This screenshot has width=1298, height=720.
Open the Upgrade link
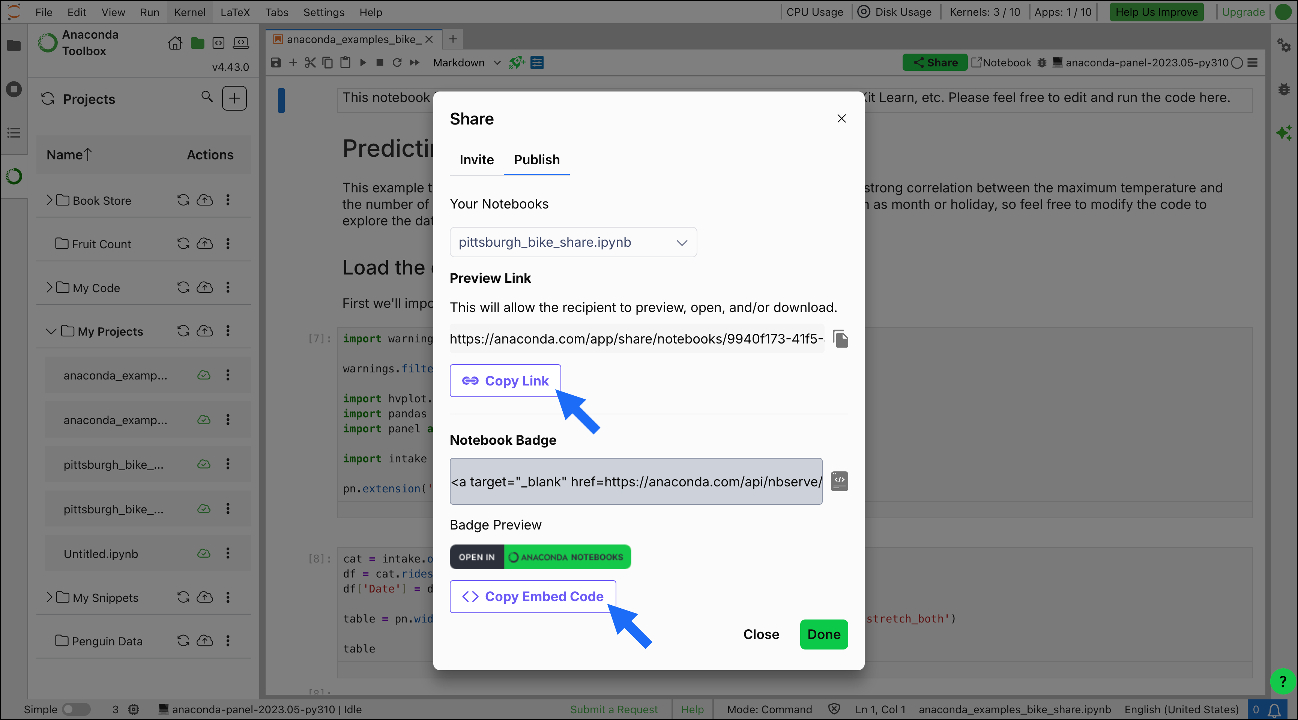(x=1243, y=12)
